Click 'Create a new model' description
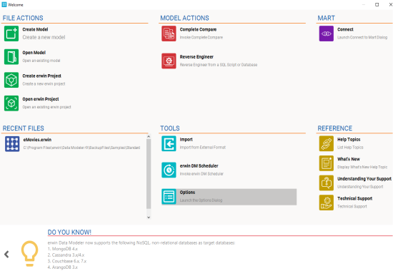 coord(44,37)
